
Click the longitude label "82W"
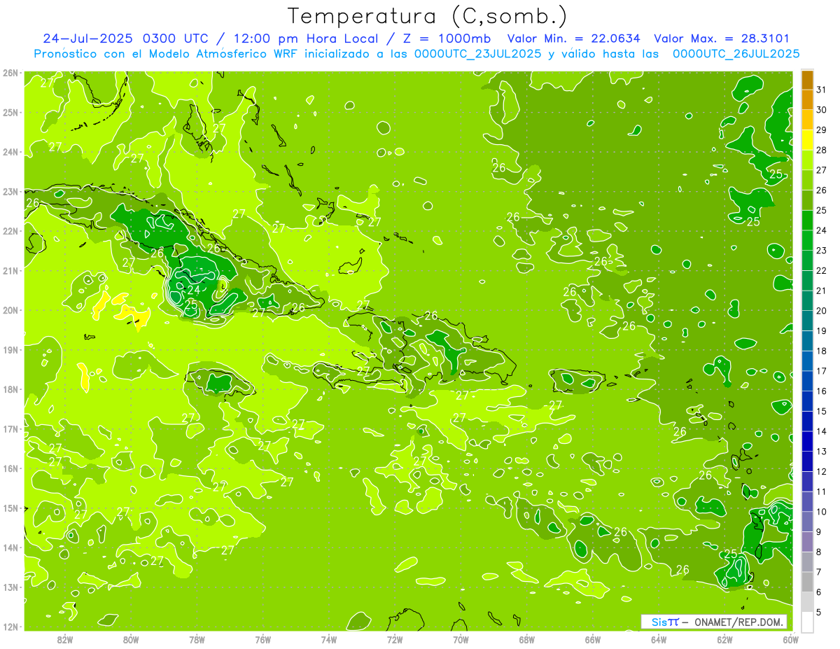pyautogui.click(x=65, y=638)
